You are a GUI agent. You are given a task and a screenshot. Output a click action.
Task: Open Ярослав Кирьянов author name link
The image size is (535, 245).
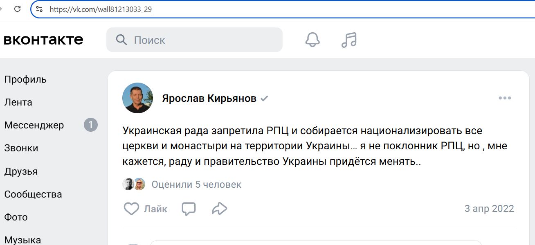click(209, 99)
